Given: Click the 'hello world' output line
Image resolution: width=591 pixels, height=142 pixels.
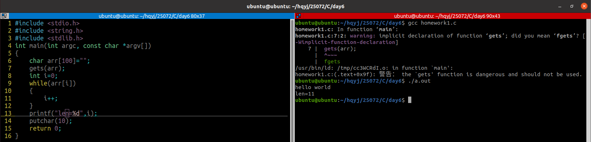Looking at the screenshot, I should coord(313,87).
